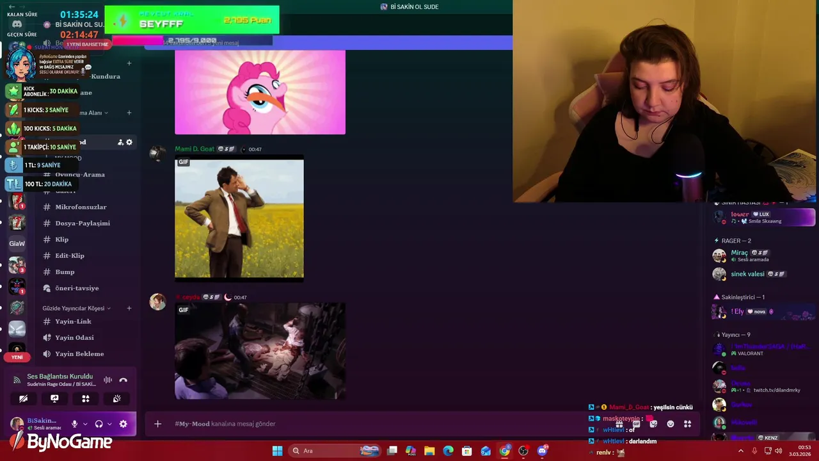Viewport: 819px width, 461px height.
Task: Click the 1 Yeni Bahsetme mention pill
Action: point(88,44)
